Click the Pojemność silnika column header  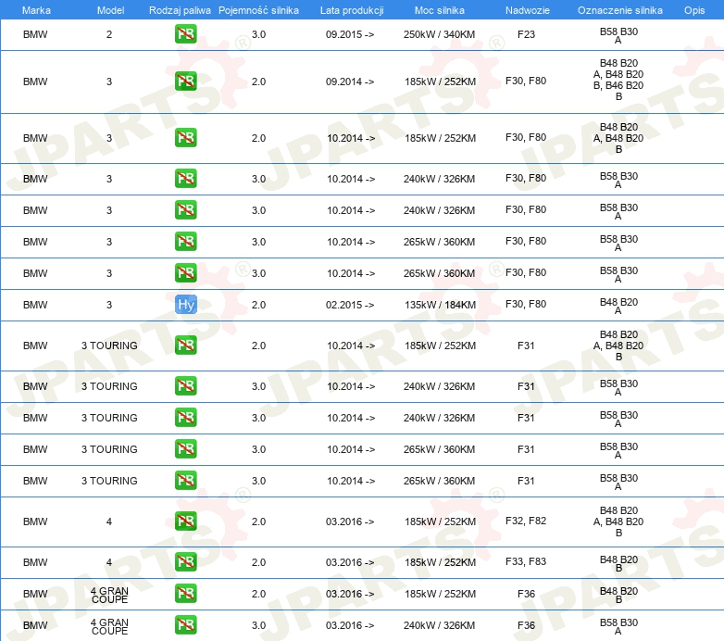click(x=258, y=10)
